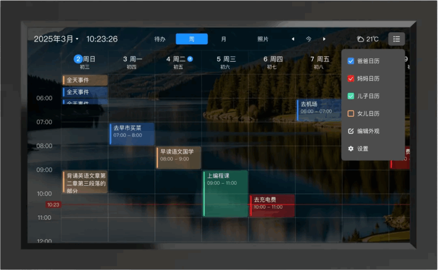Uncheck the 爸爸日历 checkbox
The image size is (438, 270).
tap(351, 61)
